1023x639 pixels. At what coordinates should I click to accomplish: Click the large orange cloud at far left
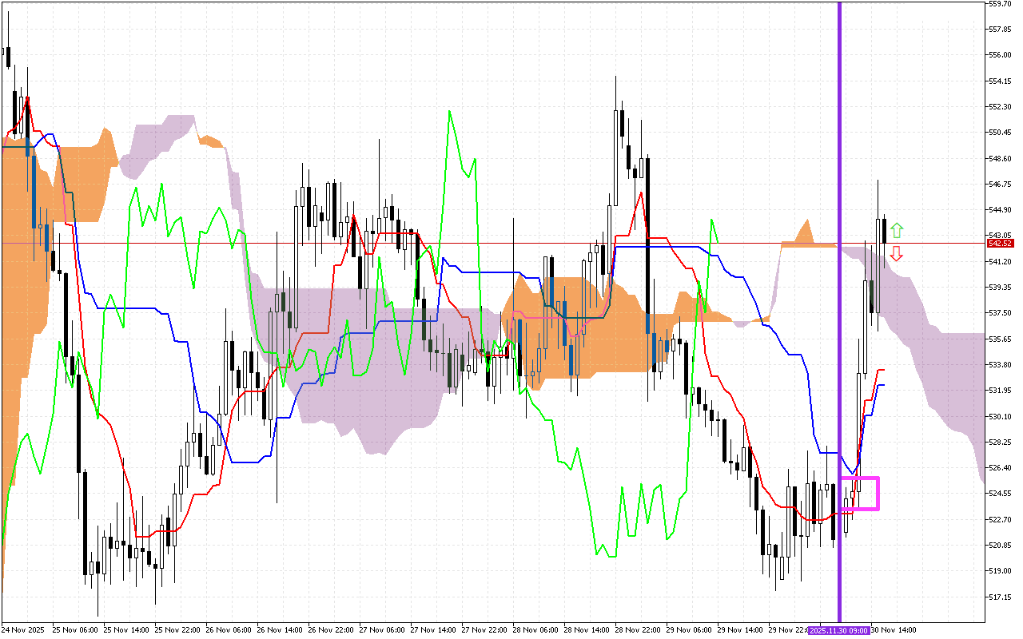coord(16,240)
